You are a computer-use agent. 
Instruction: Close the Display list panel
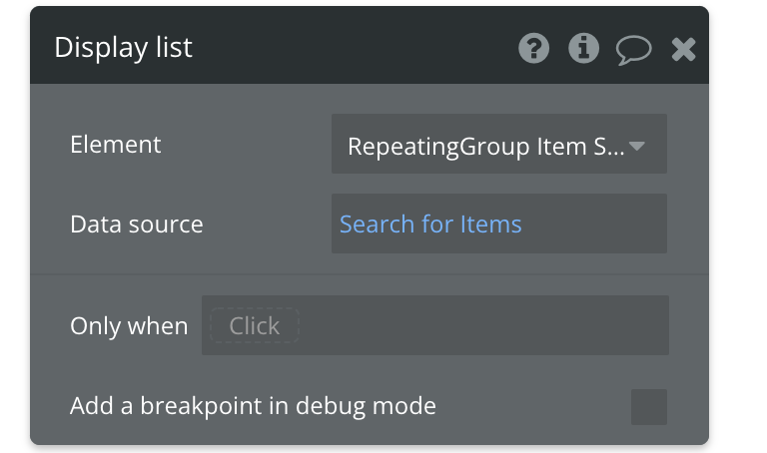[683, 49]
